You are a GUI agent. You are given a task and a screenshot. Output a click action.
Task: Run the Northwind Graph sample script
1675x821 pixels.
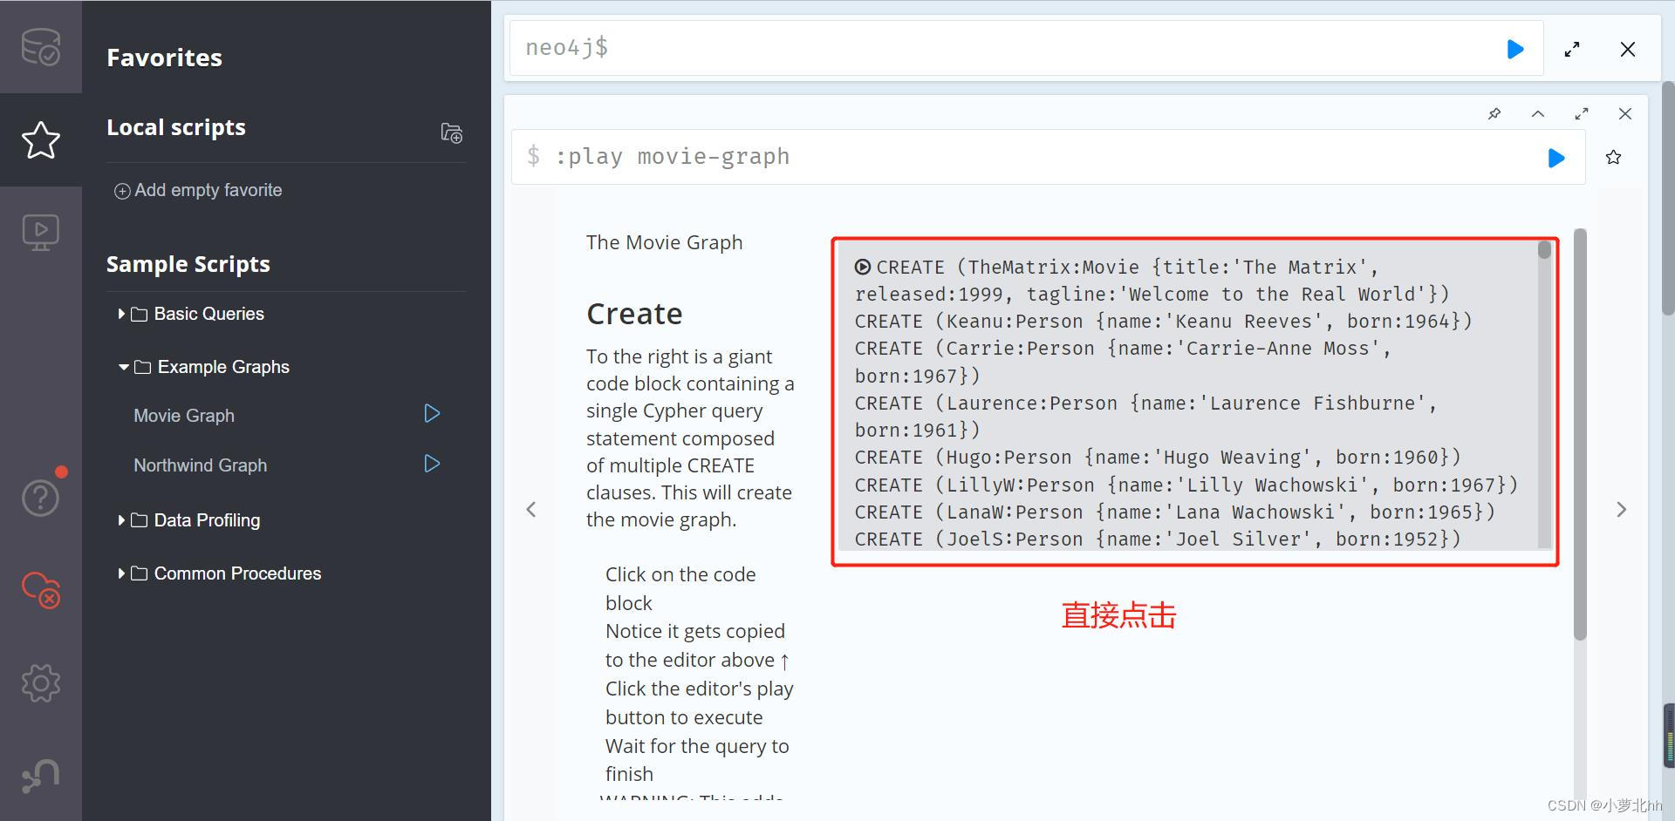pos(432,463)
